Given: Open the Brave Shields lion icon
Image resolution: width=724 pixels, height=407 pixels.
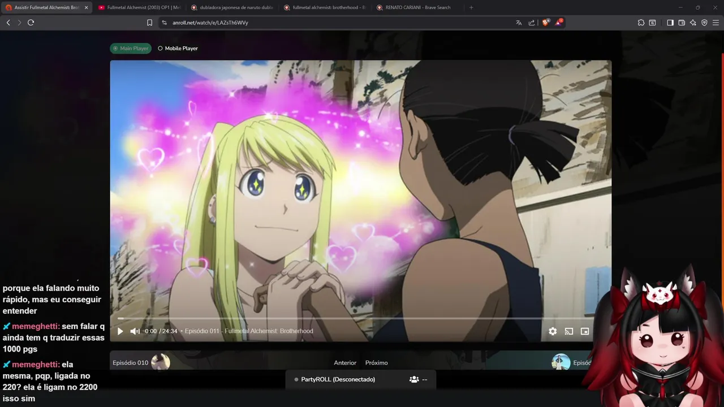Looking at the screenshot, I should pyautogui.click(x=545, y=23).
